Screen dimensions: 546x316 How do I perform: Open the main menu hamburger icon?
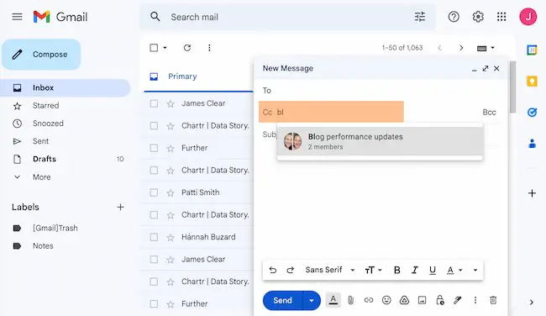pyautogui.click(x=17, y=17)
